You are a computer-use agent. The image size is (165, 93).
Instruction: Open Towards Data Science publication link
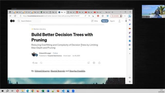54,56
